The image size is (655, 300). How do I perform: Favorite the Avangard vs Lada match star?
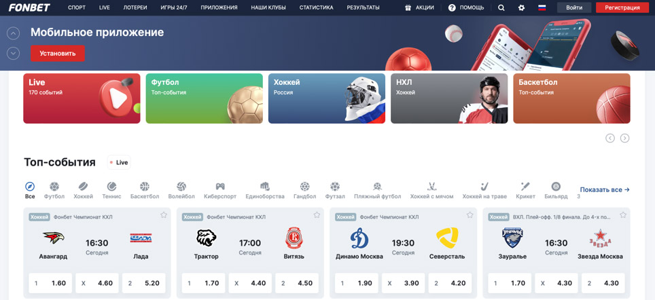[164, 215]
